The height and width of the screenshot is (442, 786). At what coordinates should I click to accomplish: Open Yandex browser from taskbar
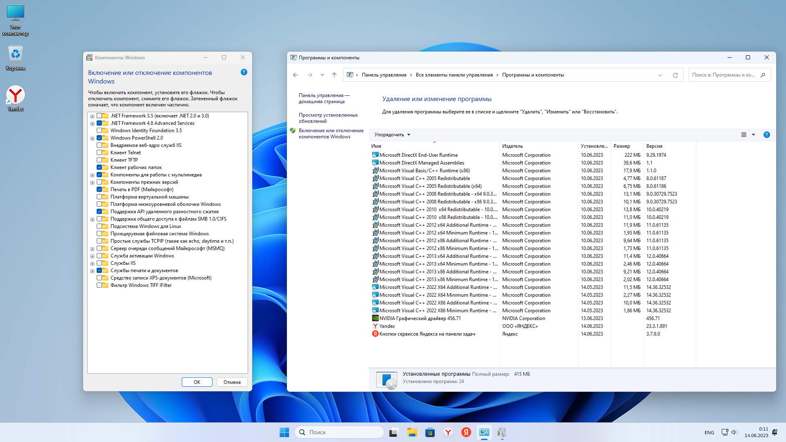point(448,432)
